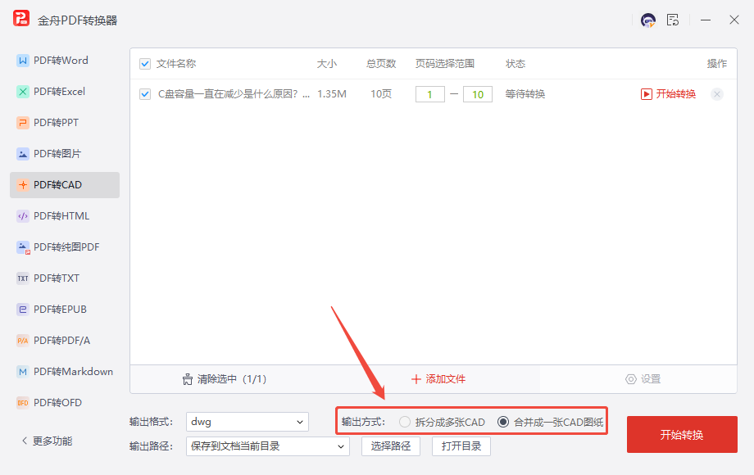This screenshot has height=475, width=754.
Task: Toggle the select-all checkbox beside 文件名称
Action: point(145,64)
